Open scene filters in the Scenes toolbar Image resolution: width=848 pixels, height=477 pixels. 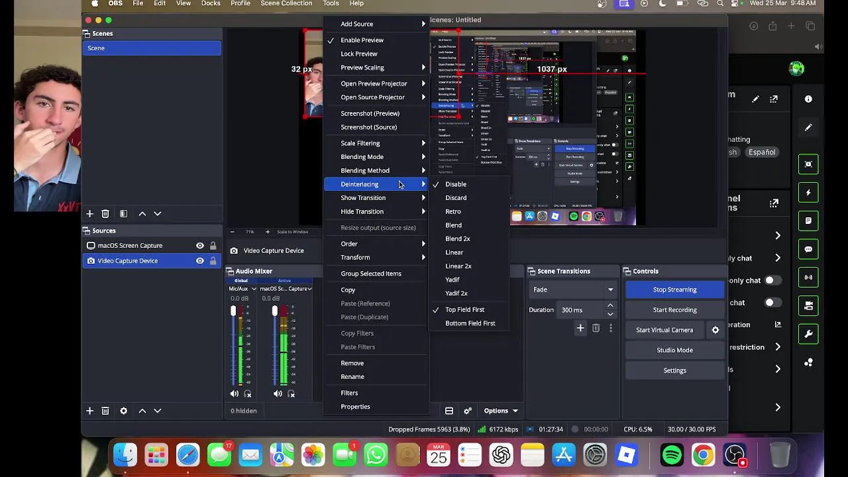point(123,214)
